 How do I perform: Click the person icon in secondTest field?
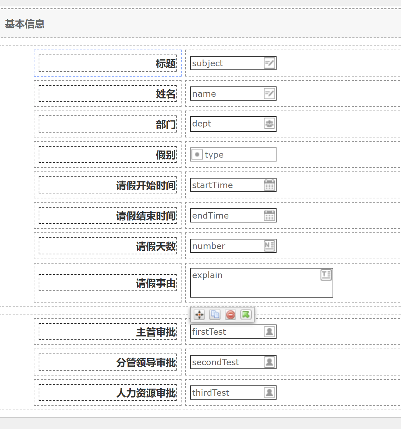pos(269,362)
